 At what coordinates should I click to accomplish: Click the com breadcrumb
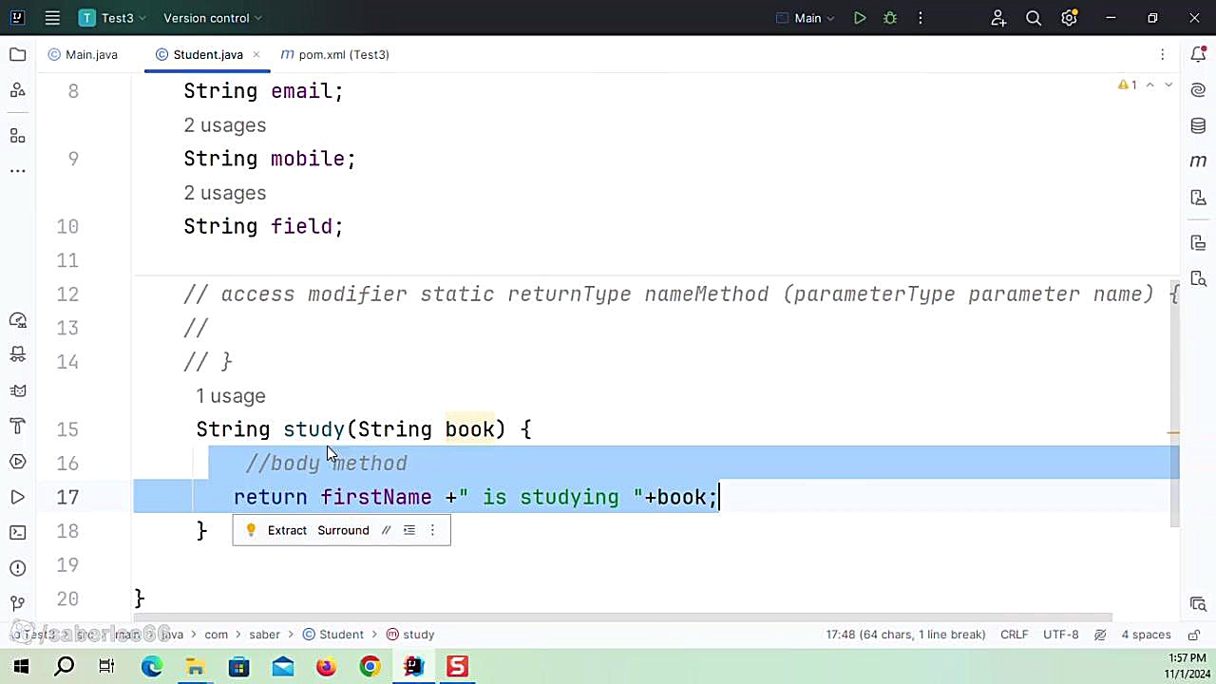pyautogui.click(x=216, y=635)
